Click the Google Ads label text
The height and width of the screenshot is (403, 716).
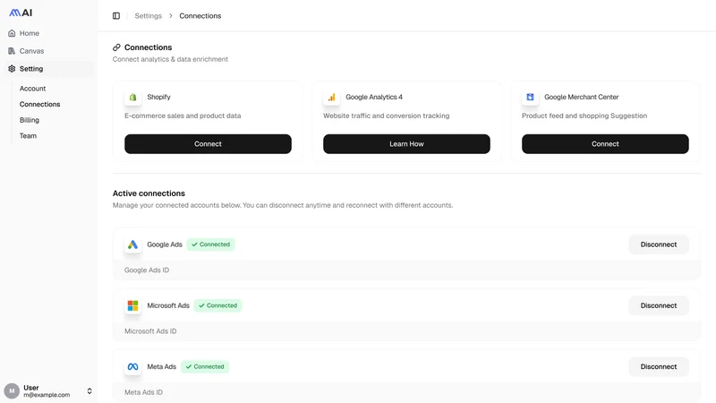click(165, 244)
